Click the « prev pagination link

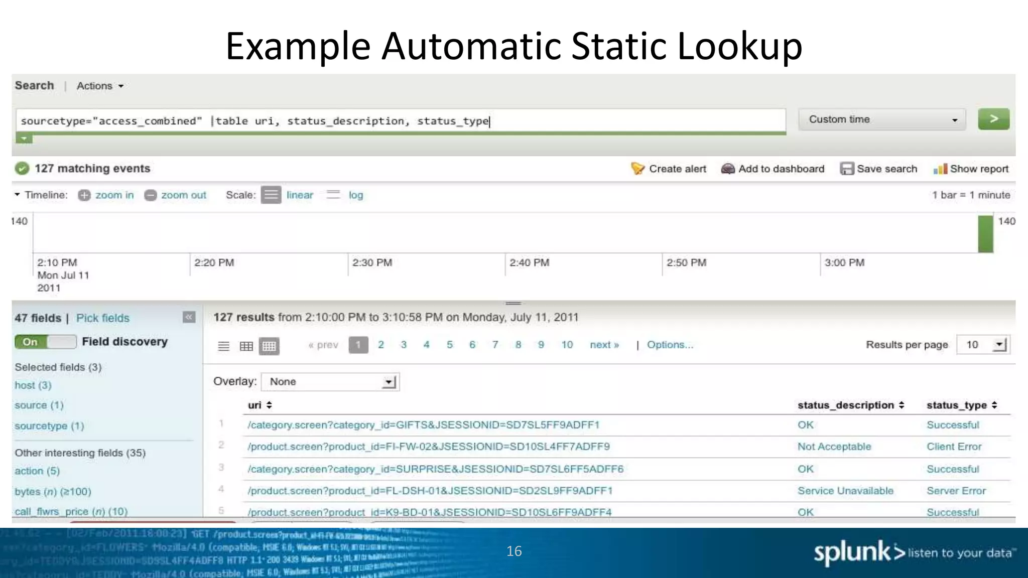(323, 345)
